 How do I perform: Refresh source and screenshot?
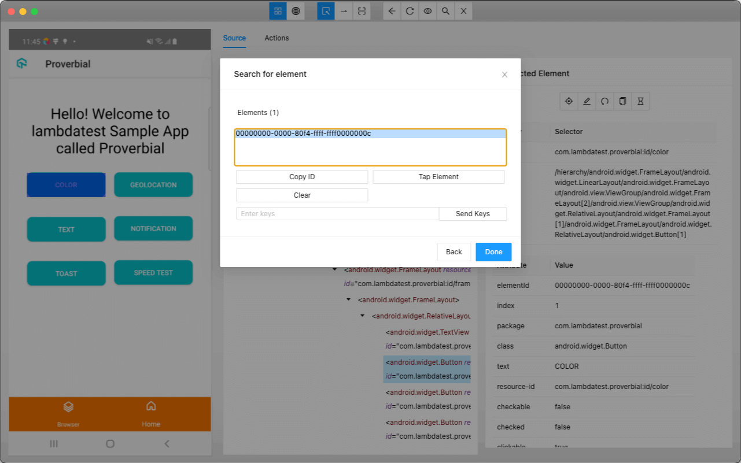pyautogui.click(x=410, y=11)
